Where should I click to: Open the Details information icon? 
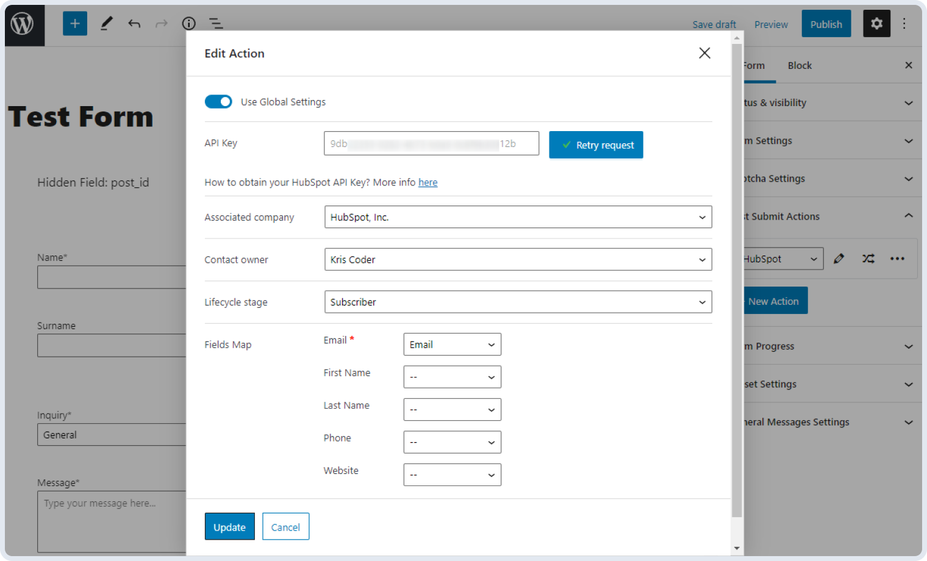tap(188, 23)
